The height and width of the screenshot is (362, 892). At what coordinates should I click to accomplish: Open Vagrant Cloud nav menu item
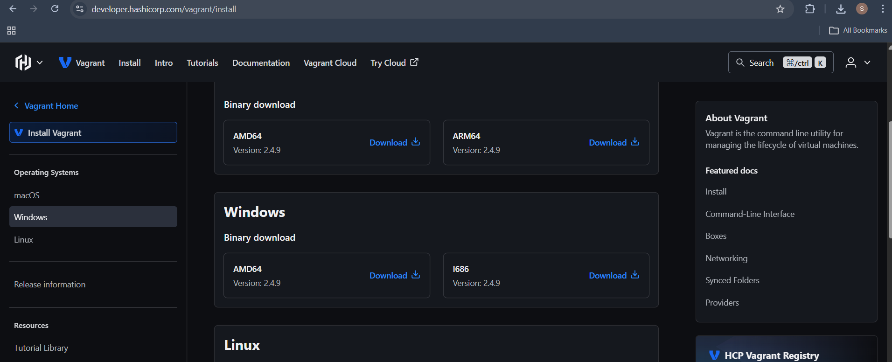point(330,63)
